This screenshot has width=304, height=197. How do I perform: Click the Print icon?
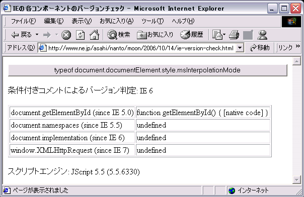click(x=234, y=35)
